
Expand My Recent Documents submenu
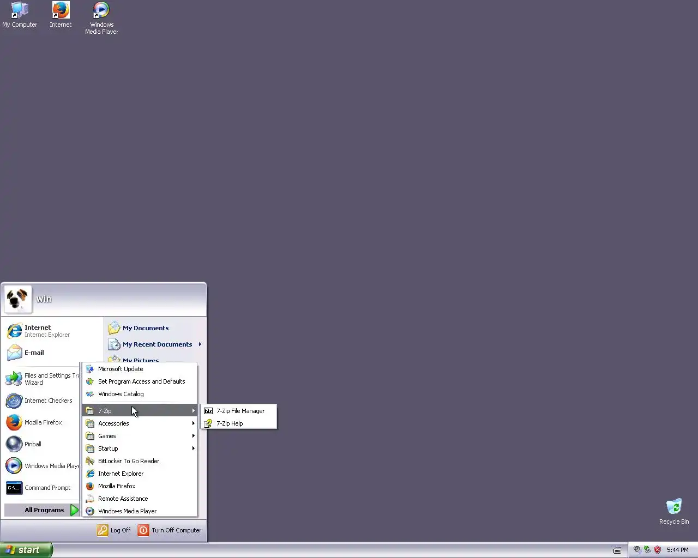pyautogui.click(x=155, y=344)
